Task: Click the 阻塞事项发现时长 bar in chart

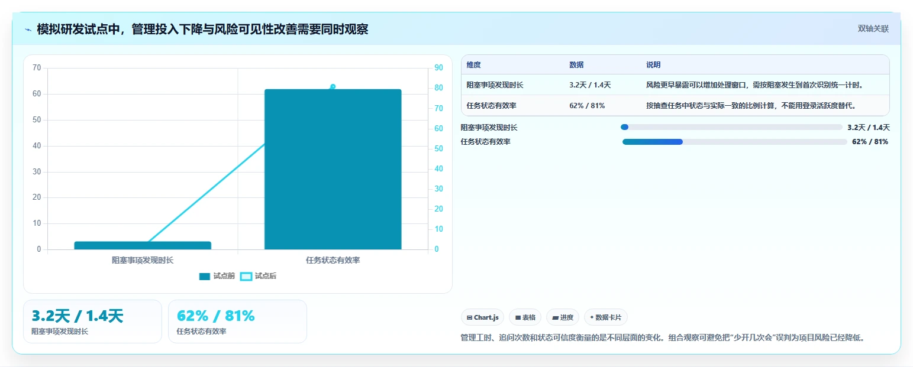Action: click(143, 245)
